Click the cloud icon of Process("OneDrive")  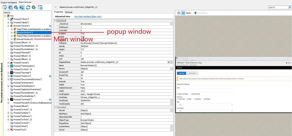[x=12, y=76]
